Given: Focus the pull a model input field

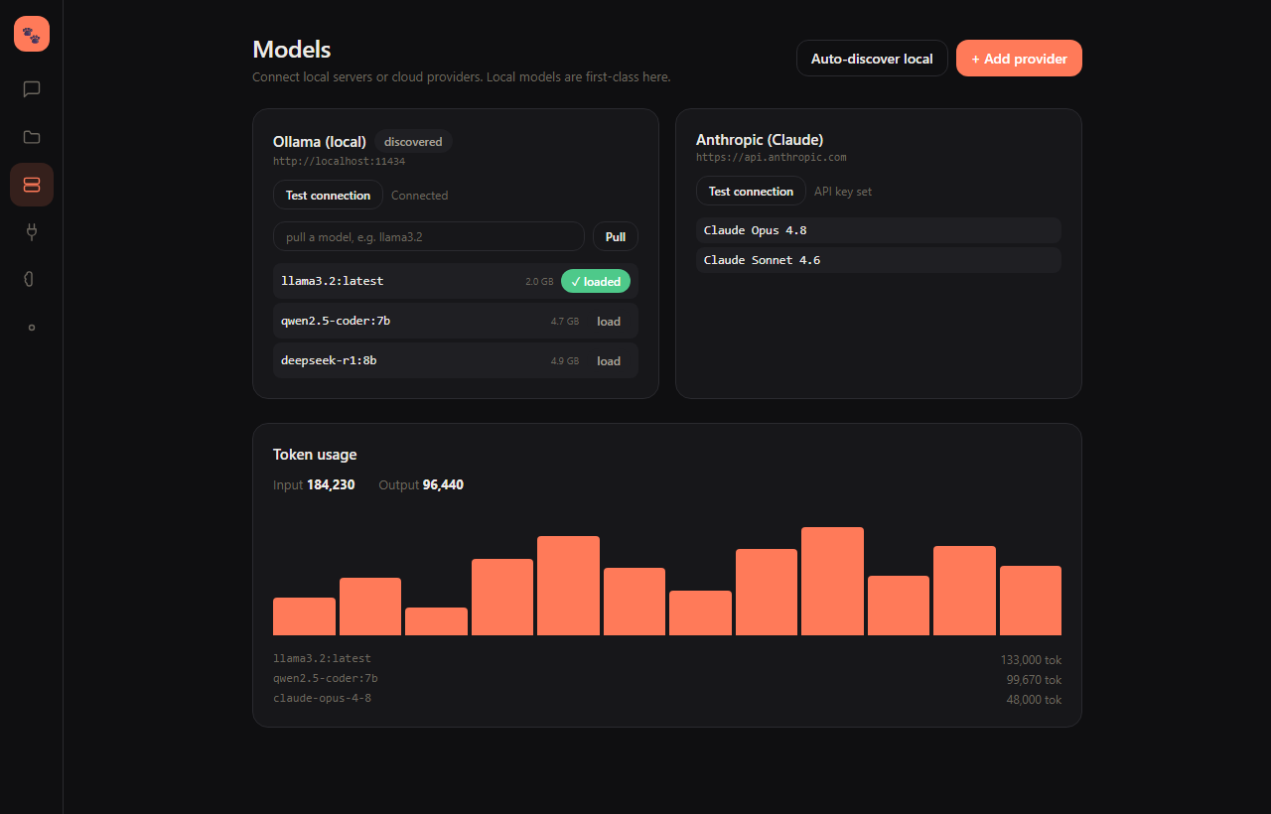Looking at the screenshot, I should (x=429, y=237).
